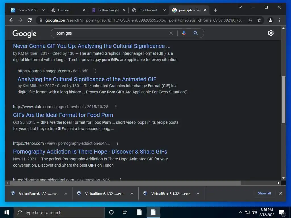
Task: Click the journals.sagepub.com URL breadcrumb
Action: [x=53, y=71]
